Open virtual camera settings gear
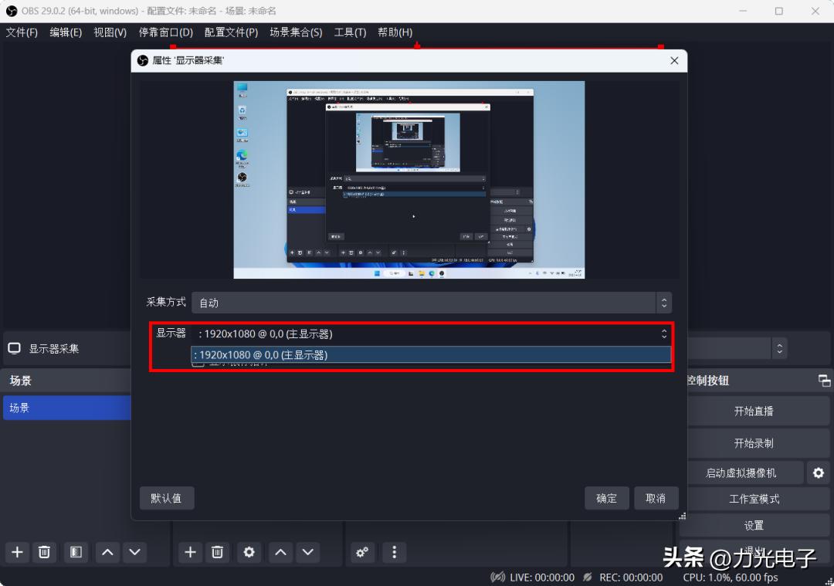 818,473
